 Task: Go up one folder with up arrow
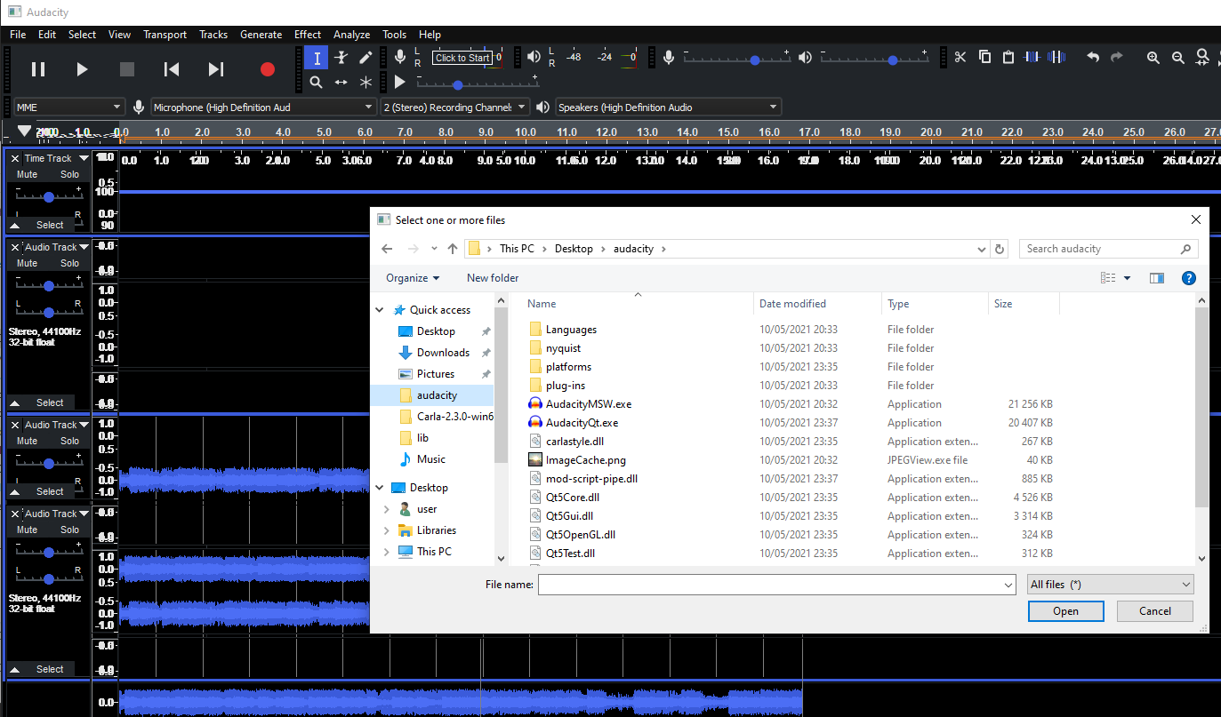coord(453,249)
